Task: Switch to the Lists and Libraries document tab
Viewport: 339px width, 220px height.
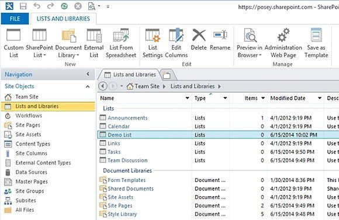Action: coord(130,75)
